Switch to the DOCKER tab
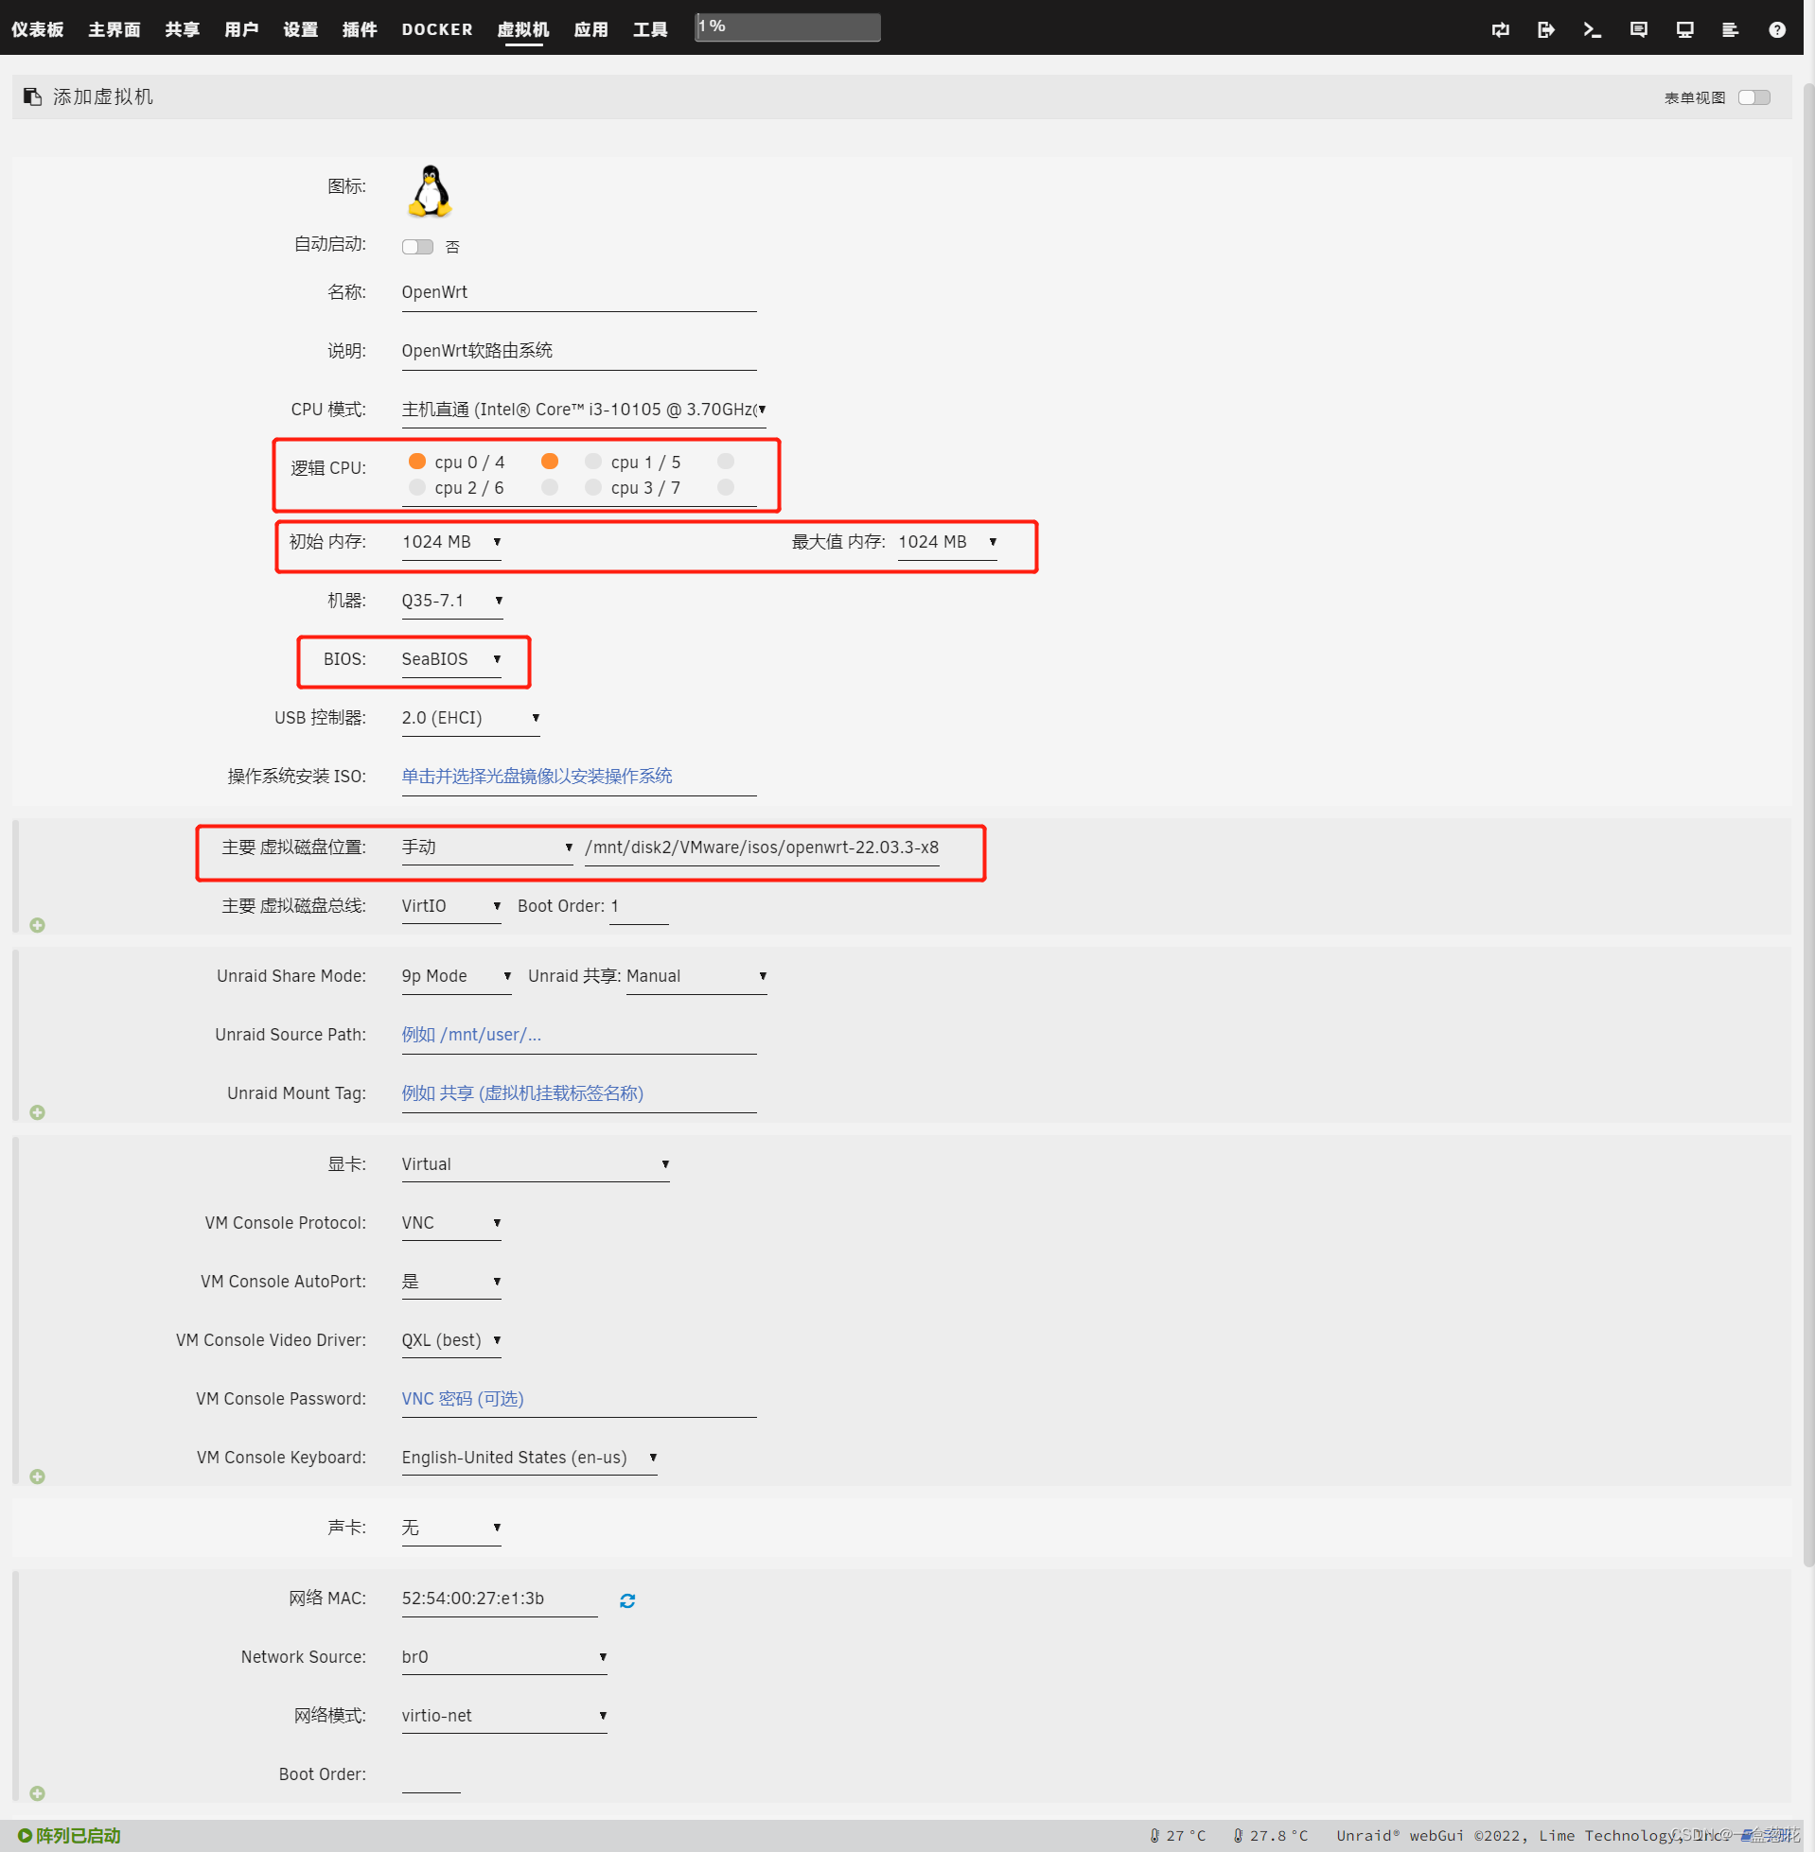The height and width of the screenshot is (1852, 1815). pyautogui.click(x=436, y=29)
